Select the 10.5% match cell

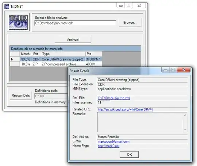point(26,64)
